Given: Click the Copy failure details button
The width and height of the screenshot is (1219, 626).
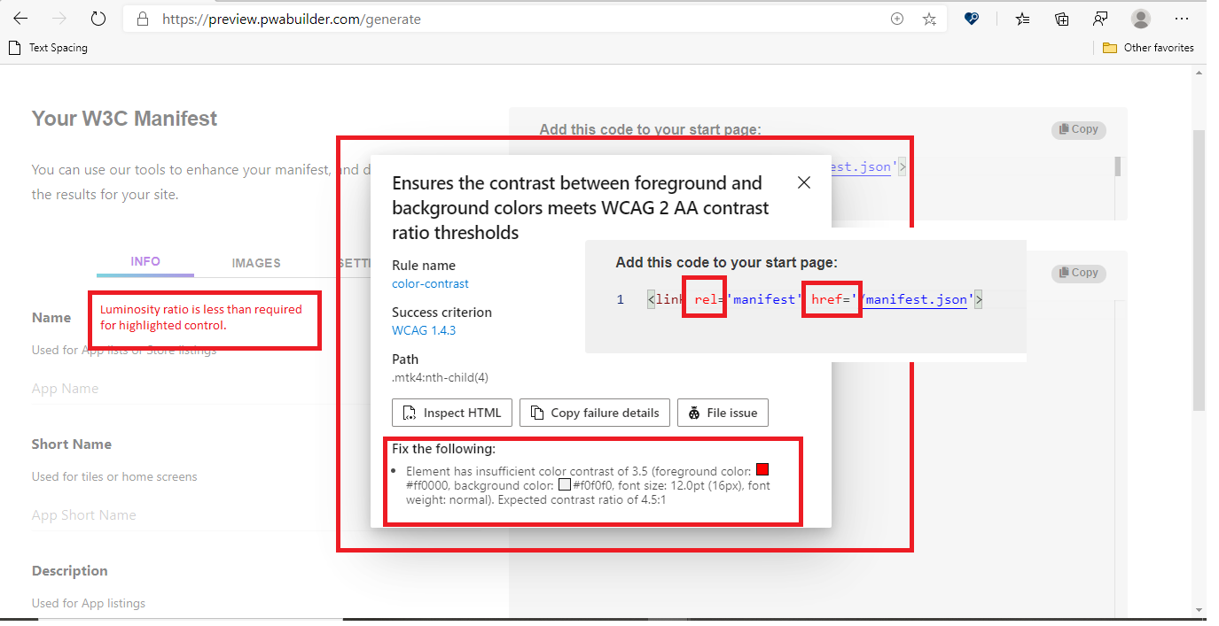Looking at the screenshot, I should (594, 412).
